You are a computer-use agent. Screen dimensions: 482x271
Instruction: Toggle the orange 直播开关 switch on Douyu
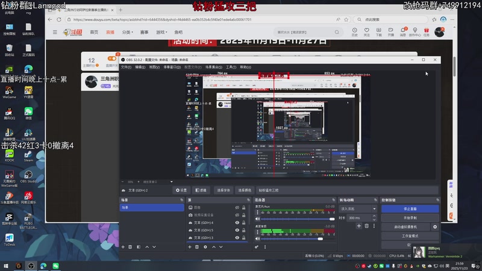point(111,58)
